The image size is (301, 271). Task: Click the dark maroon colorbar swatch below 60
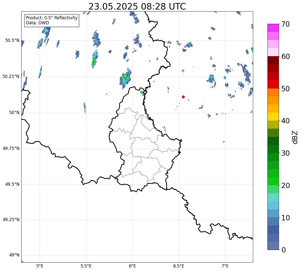pos(273,60)
